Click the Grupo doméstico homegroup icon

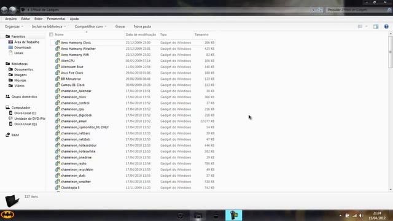[x=8, y=96]
